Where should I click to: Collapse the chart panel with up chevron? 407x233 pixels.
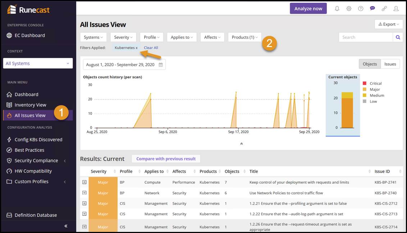[x=241, y=144]
